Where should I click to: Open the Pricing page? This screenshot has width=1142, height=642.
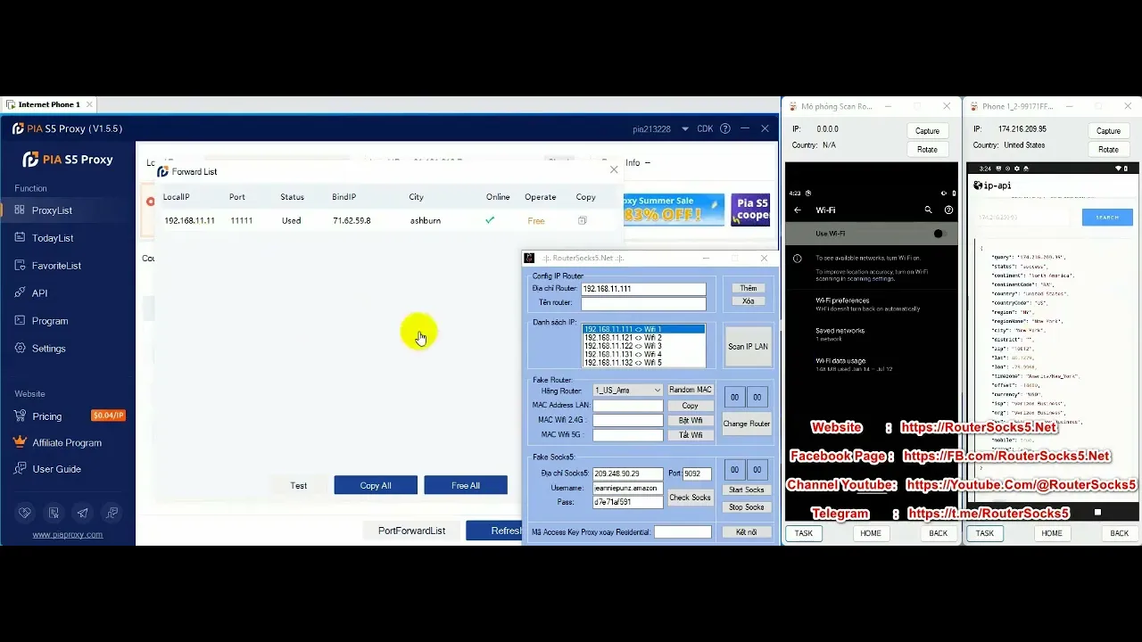coord(46,416)
